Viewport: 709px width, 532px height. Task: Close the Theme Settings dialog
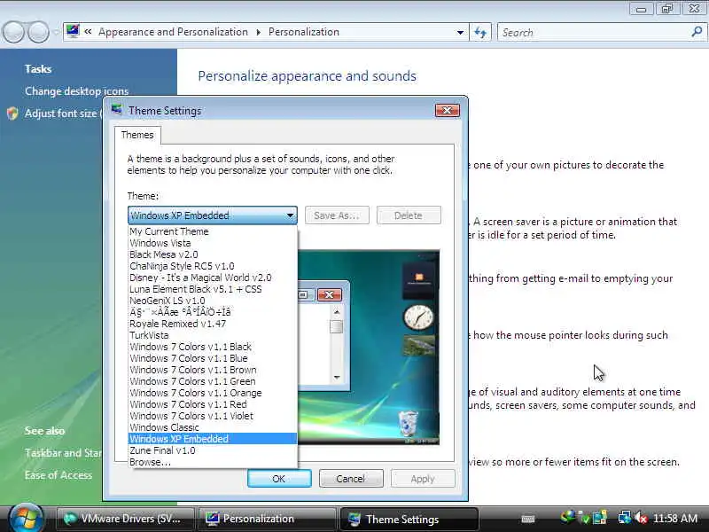coord(448,110)
